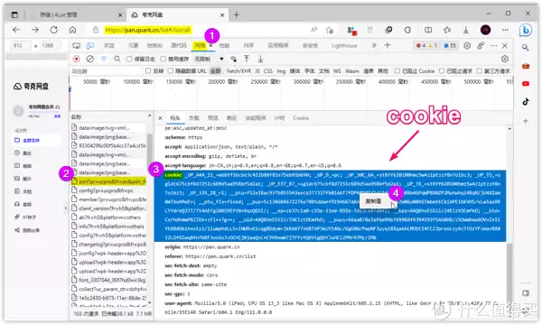
Task: Check the blocked cookies filter checkbox
Action: pyautogui.click(x=397, y=70)
